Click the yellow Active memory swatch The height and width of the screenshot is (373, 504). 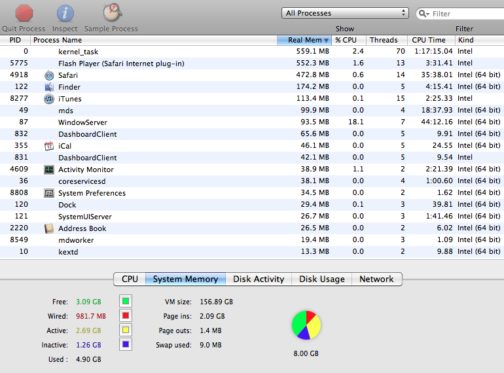pyautogui.click(x=126, y=330)
